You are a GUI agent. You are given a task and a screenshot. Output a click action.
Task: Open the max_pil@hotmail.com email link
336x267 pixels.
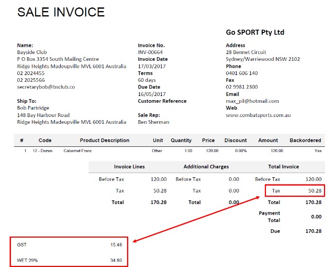(x=252, y=101)
